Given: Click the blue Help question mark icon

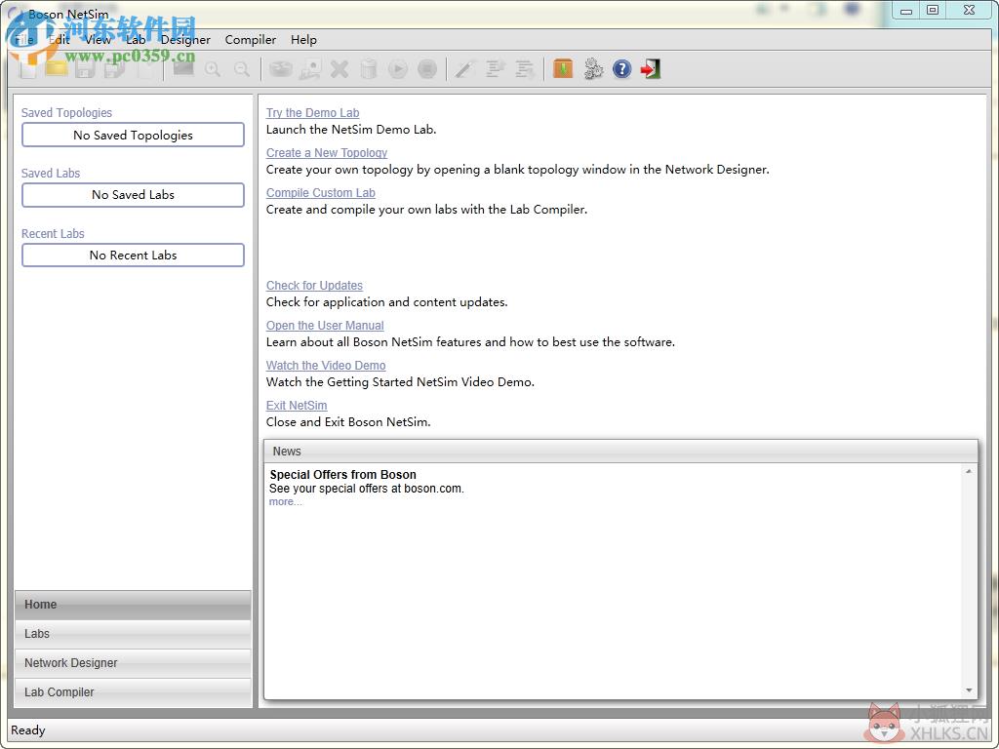Looking at the screenshot, I should coord(621,69).
